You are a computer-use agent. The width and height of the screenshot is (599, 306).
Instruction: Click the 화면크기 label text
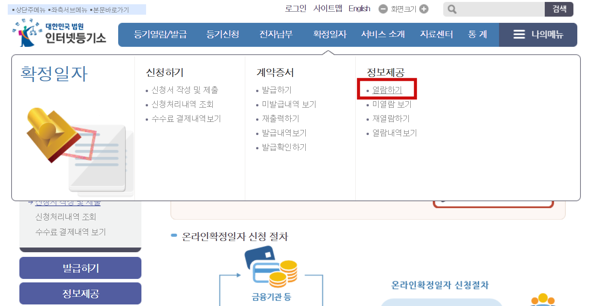[403, 9]
